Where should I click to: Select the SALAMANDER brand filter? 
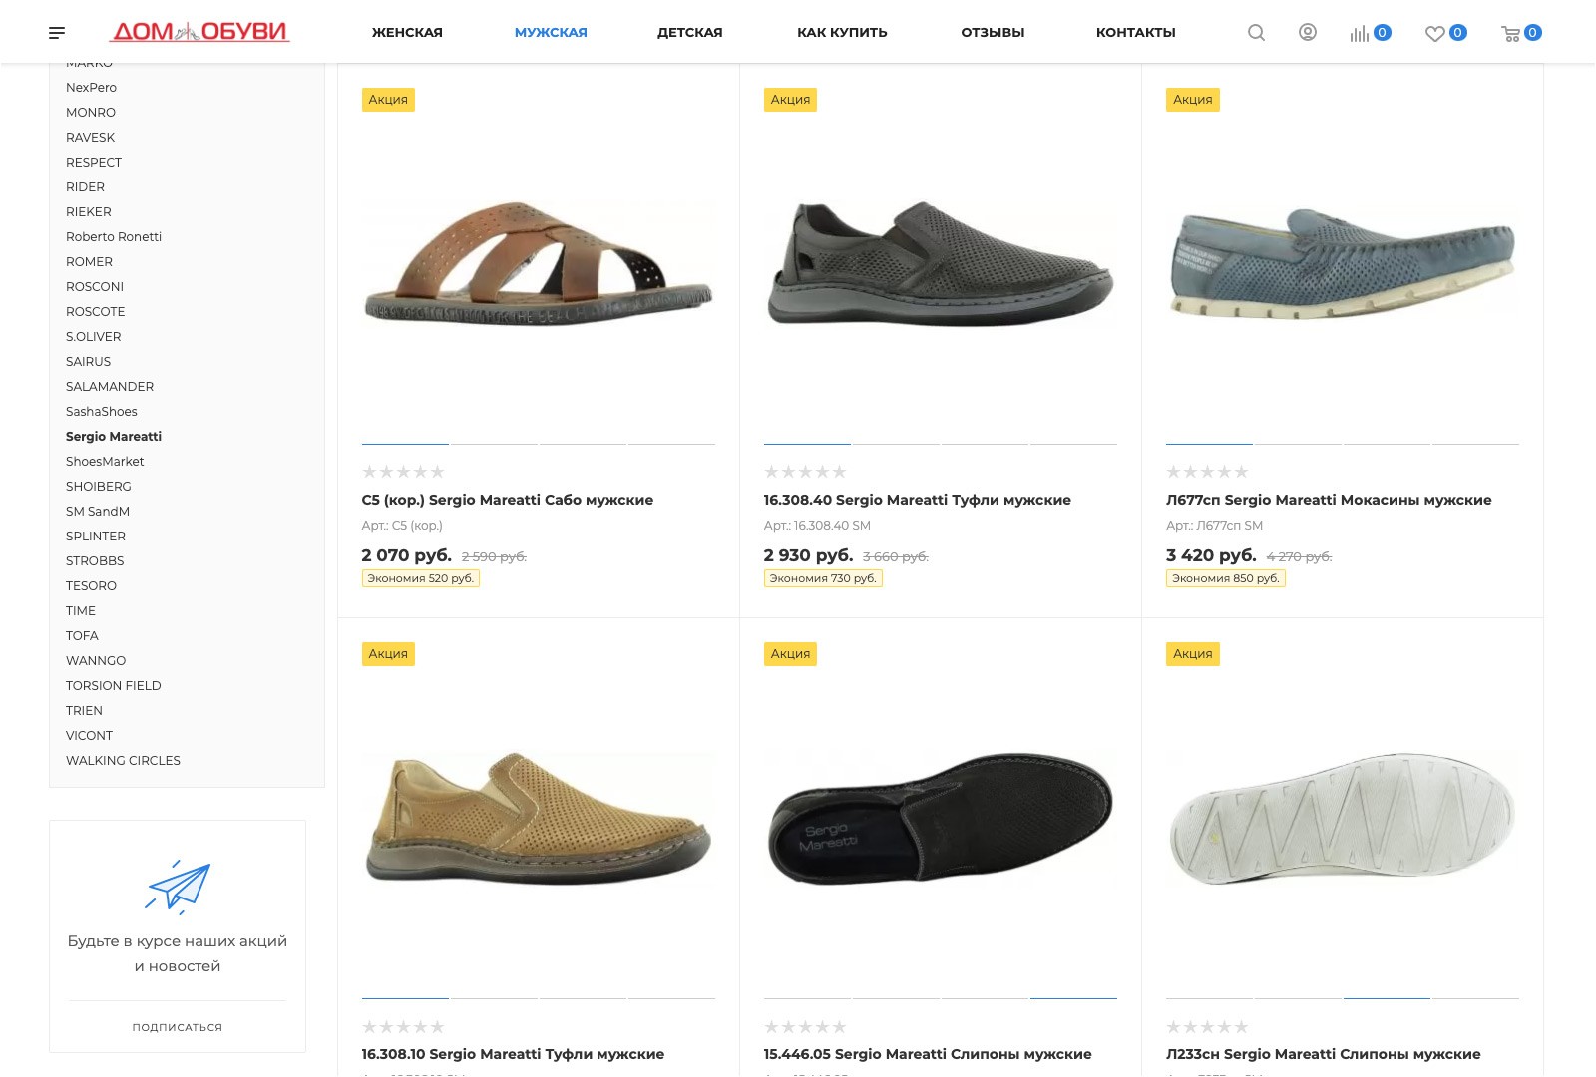[x=110, y=387]
